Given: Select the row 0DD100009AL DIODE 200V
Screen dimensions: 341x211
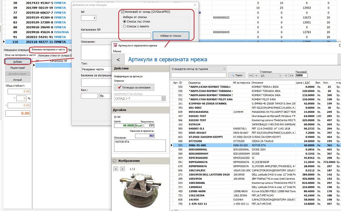Looking at the screenshot, I should [x=255, y=149].
